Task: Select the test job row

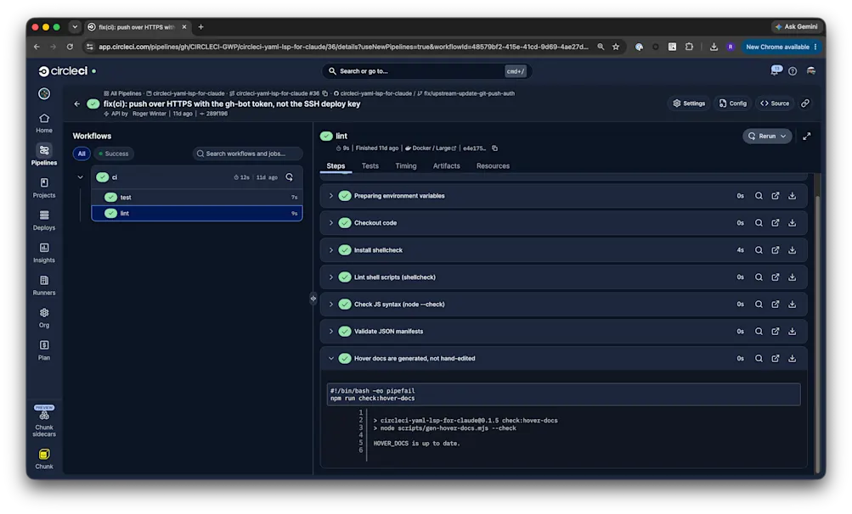Action: click(197, 197)
